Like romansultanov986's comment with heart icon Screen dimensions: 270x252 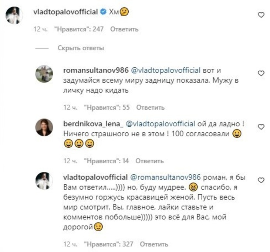coord(261,73)
